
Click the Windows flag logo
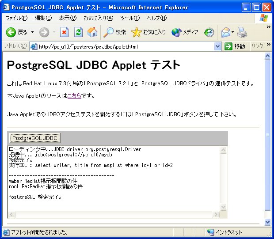coord(264,18)
